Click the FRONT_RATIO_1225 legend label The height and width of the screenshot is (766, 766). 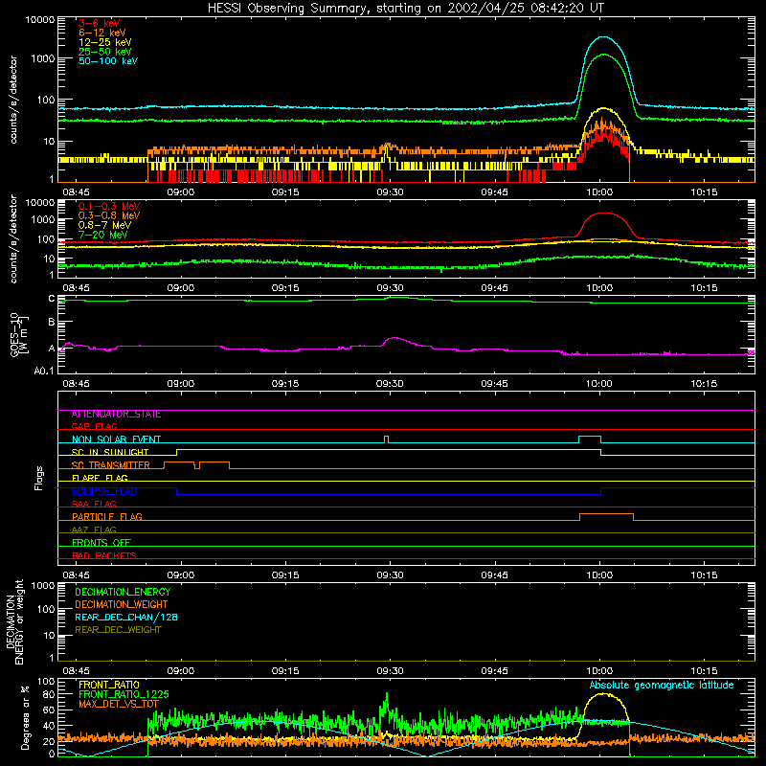pyautogui.click(x=124, y=694)
